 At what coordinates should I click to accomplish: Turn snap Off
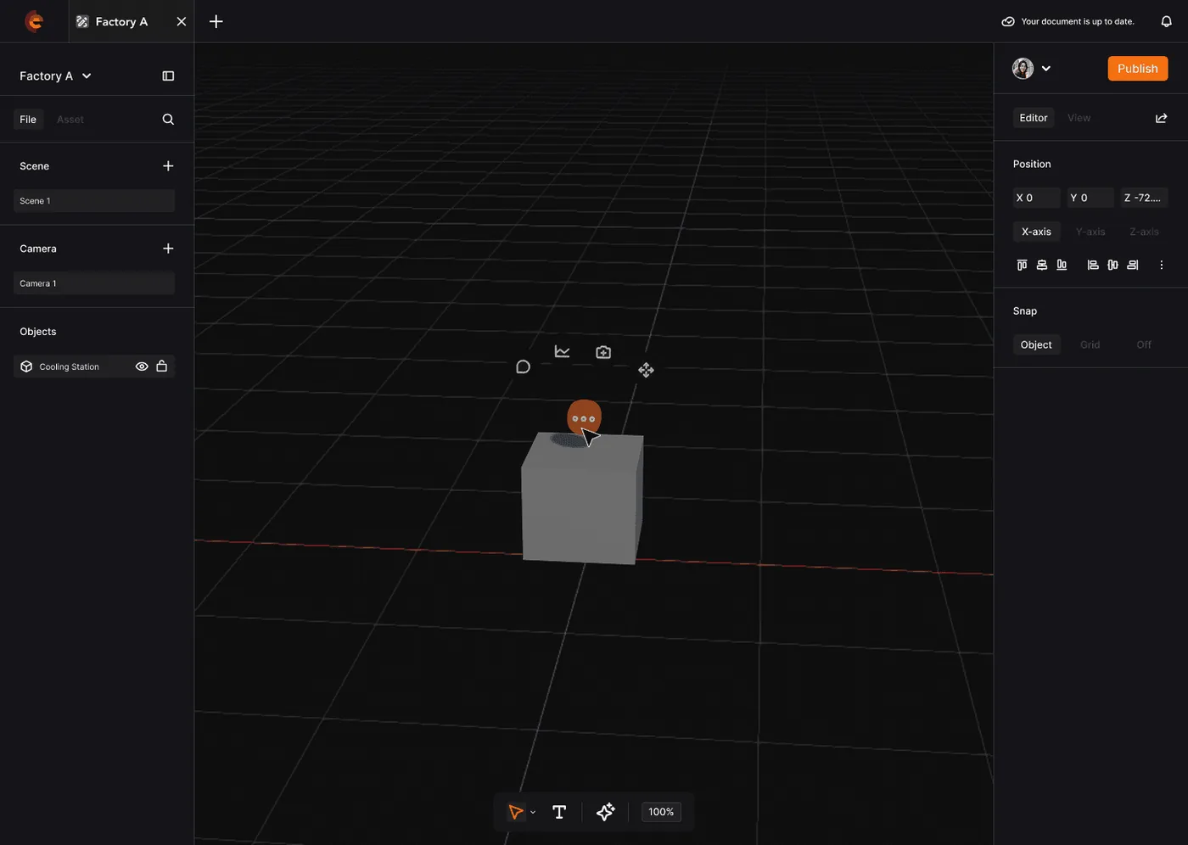tap(1144, 344)
